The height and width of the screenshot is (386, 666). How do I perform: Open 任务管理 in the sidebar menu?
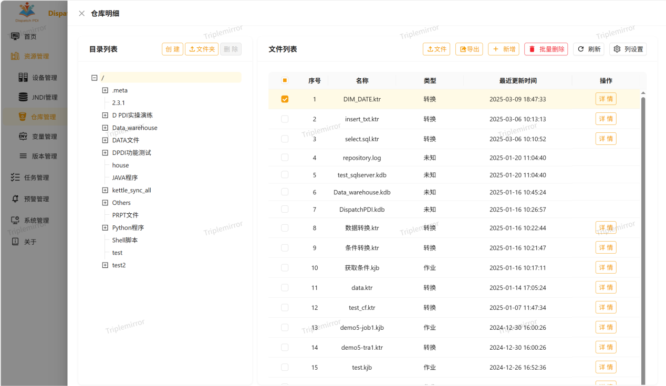36,178
